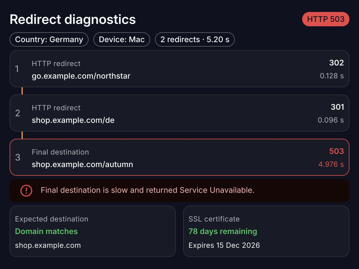Click the 301 status code
Screen dimensions: 359x269
coord(337,107)
